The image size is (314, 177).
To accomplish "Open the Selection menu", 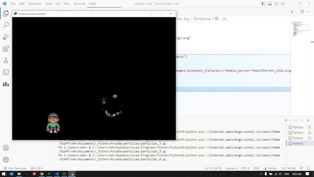I will coord(35,3).
